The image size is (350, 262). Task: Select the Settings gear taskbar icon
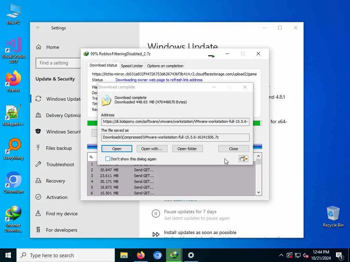tap(191, 255)
